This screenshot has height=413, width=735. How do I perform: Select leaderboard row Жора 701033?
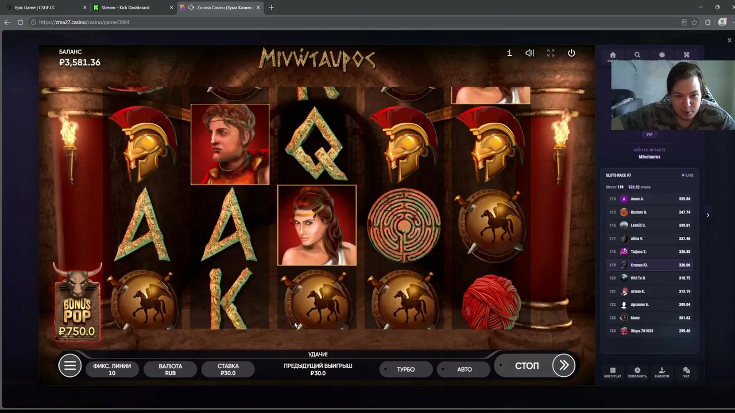(x=649, y=331)
